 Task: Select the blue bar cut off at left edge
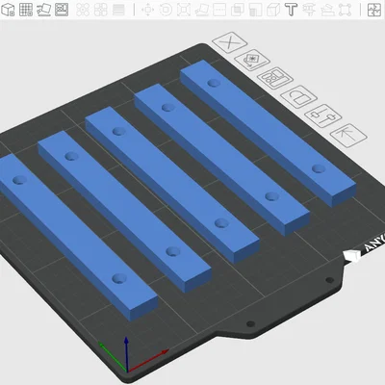(x=76, y=236)
